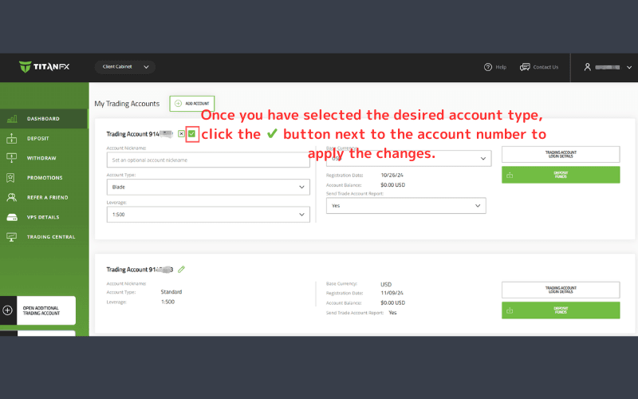Click the Account Nickname input field
The width and height of the screenshot is (638, 399).
(x=208, y=160)
